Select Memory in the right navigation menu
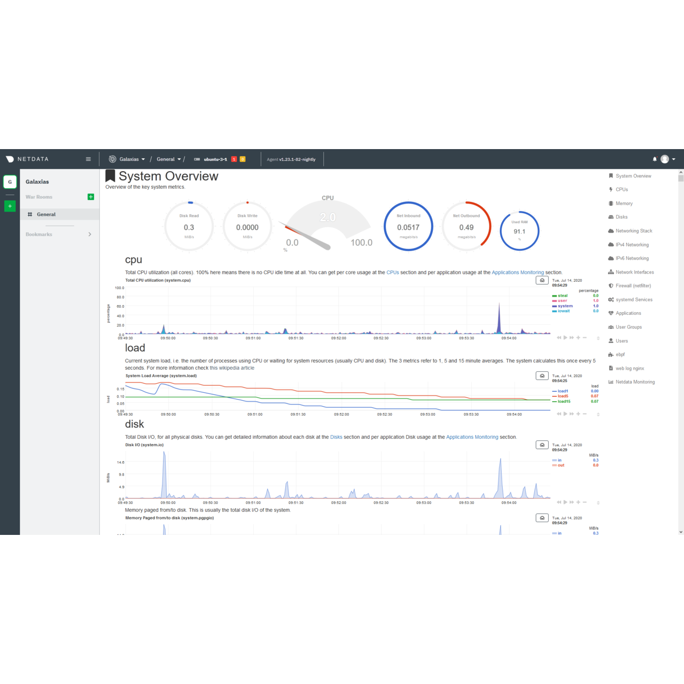Screen dimensions: 684x684 coord(624,203)
